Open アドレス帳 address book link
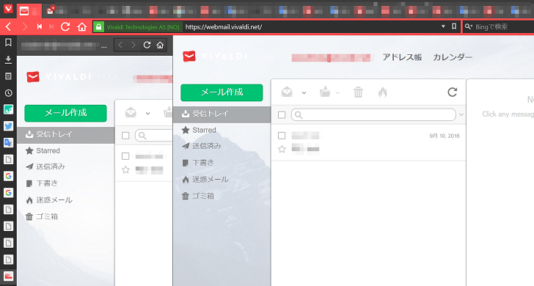This screenshot has width=534, height=286. coord(402,57)
